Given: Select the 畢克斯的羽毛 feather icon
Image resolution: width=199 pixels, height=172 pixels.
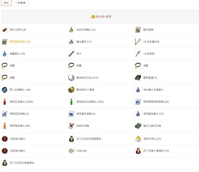Looking at the screenshot, I should [71, 78].
